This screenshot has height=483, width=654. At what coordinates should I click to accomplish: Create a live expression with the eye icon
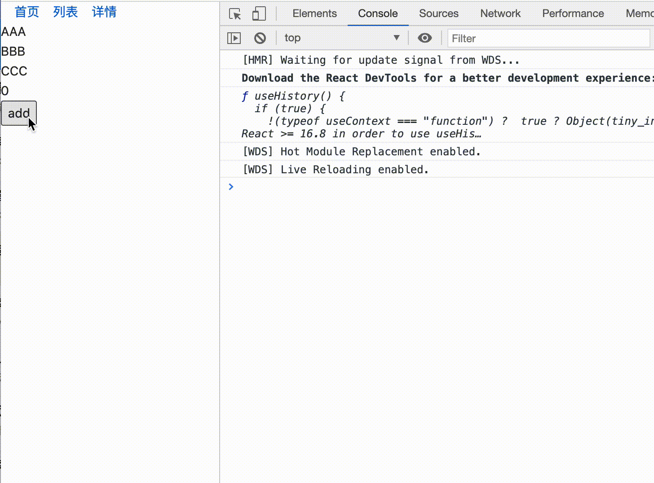424,38
